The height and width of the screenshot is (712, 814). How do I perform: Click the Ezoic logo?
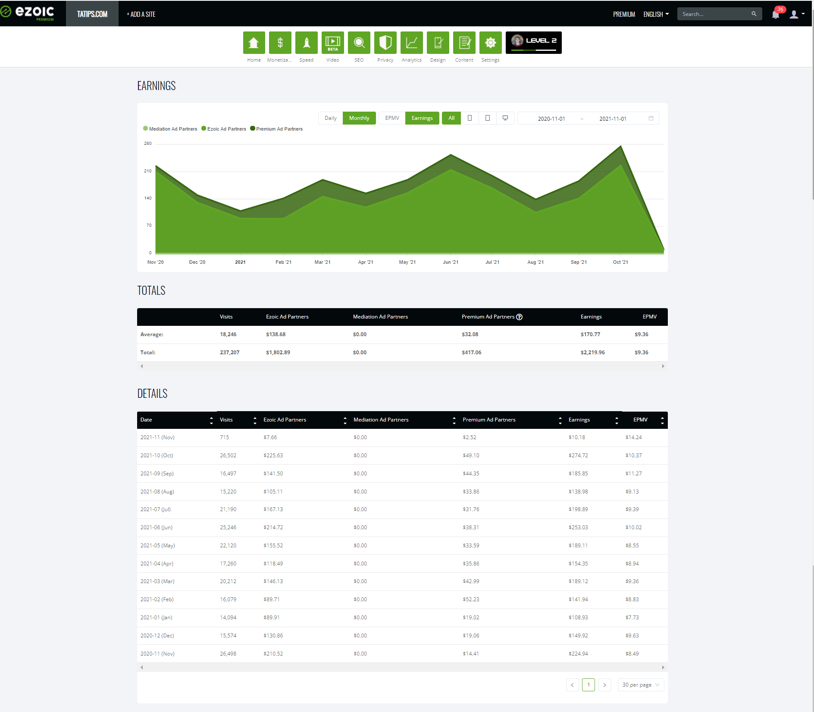coord(28,12)
